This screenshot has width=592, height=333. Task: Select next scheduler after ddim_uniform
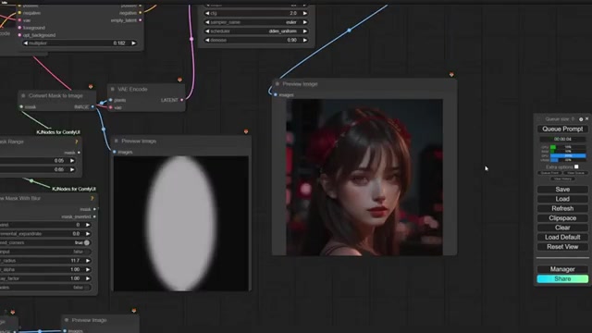tap(304, 31)
